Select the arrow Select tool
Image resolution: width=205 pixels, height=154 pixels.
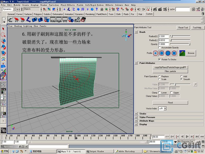point(3,29)
